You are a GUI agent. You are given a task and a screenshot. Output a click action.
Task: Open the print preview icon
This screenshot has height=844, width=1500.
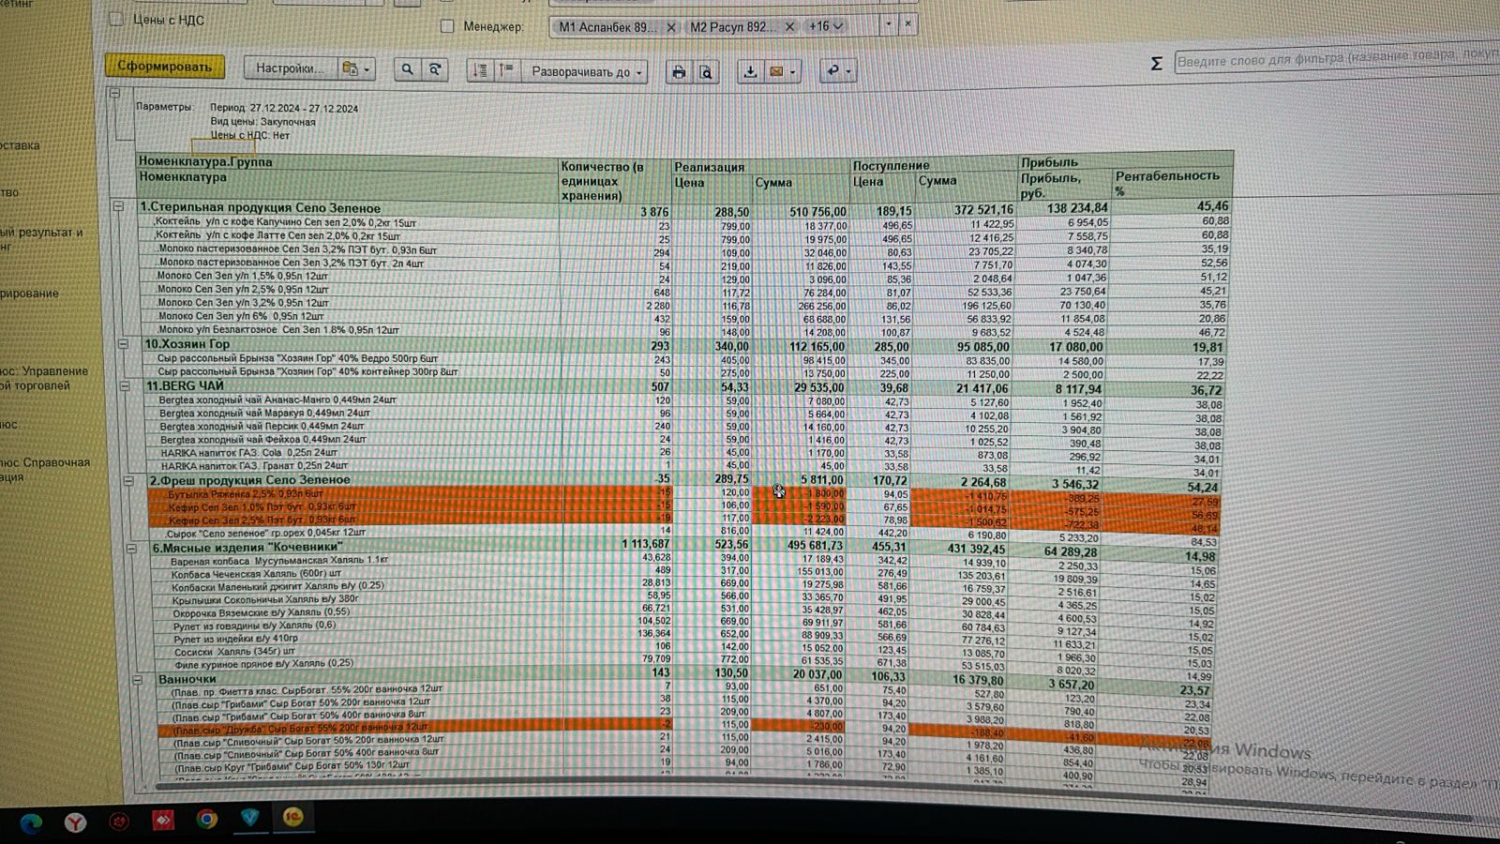coord(707,72)
